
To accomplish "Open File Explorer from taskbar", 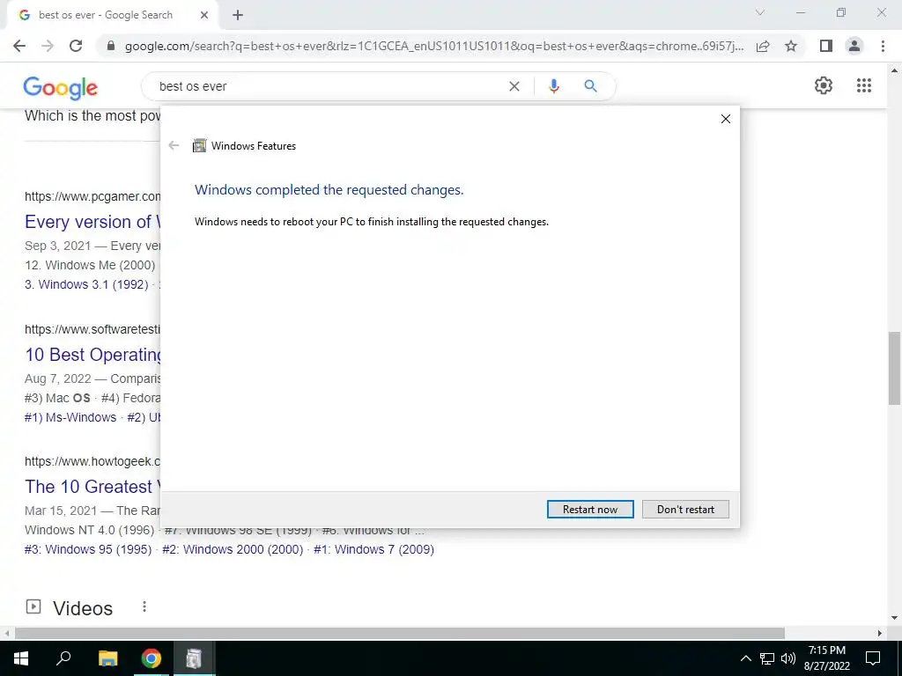I will pyautogui.click(x=107, y=658).
